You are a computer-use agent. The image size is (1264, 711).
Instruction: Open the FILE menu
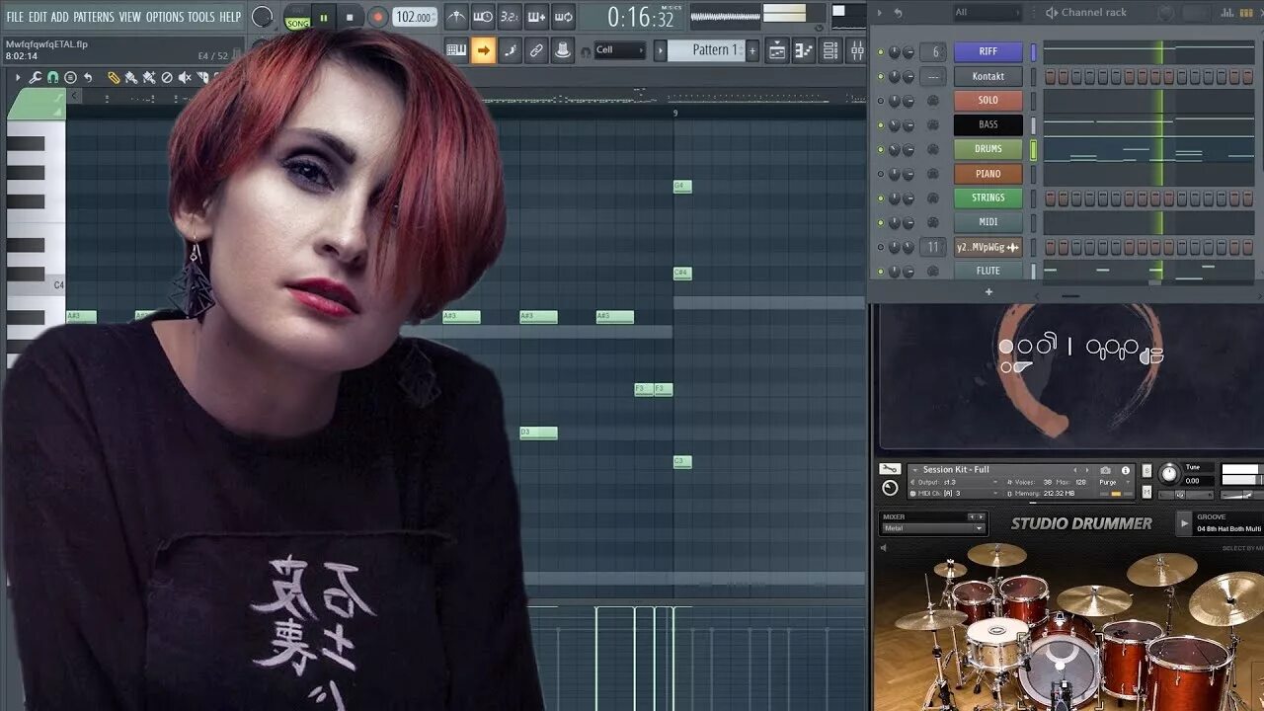pos(14,17)
